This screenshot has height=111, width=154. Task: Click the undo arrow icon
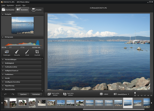pyautogui.click(x=5, y=94)
